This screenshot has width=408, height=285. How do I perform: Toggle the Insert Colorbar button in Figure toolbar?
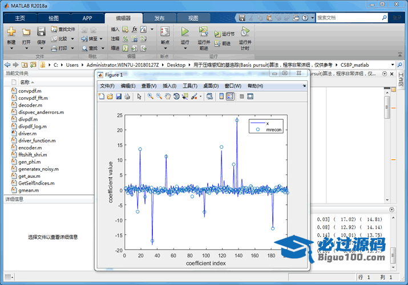coord(221,96)
